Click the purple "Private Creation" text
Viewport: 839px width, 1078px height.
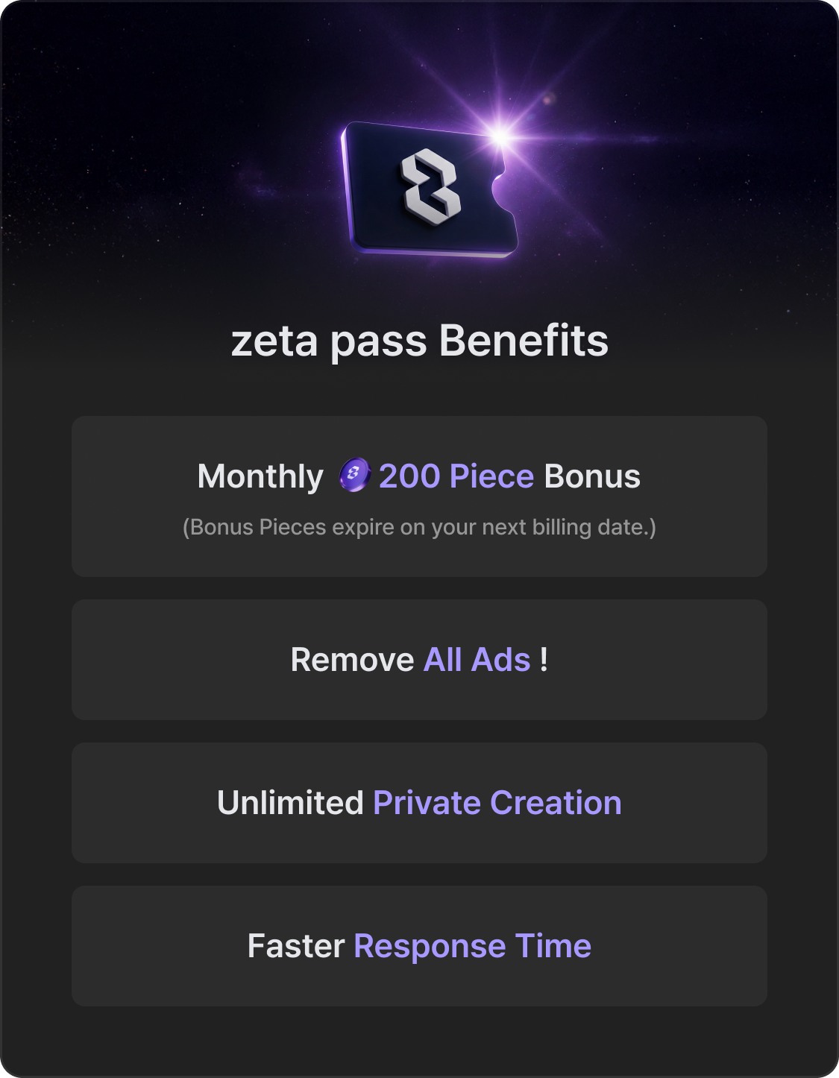pyautogui.click(x=497, y=803)
